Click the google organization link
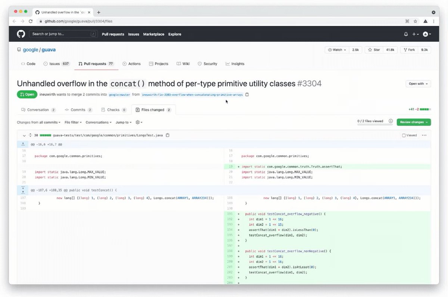Viewport: 448px width, 297px height. tap(31, 50)
